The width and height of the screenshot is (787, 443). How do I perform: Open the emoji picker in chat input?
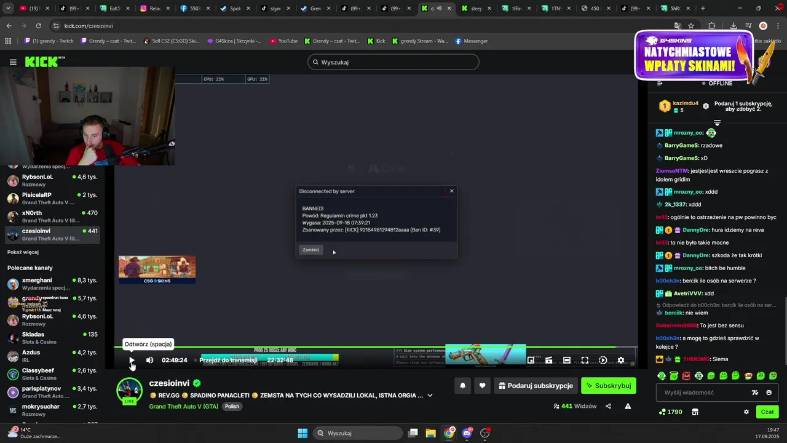pos(769,393)
